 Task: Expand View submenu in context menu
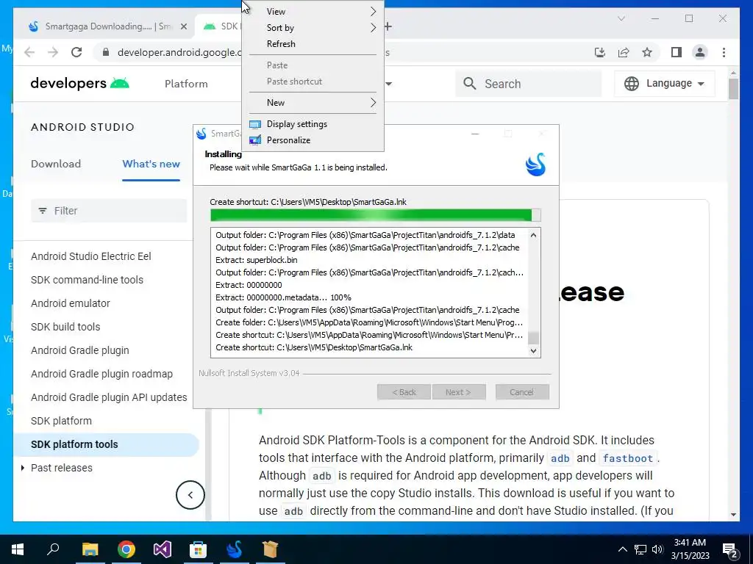(x=313, y=12)
